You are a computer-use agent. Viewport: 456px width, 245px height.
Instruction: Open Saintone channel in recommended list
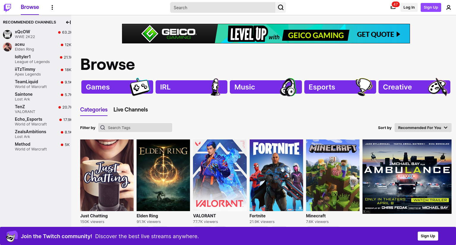(36, 97)
